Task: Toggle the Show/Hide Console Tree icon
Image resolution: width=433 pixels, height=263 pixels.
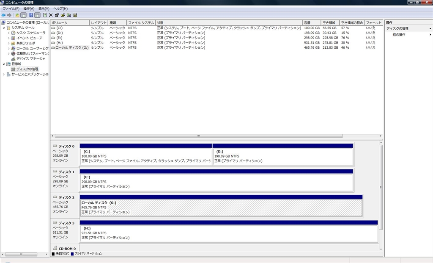Action: point(24,15)
